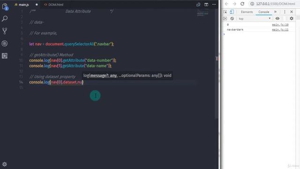Click the browser Forward arrow

pos(234,4)
